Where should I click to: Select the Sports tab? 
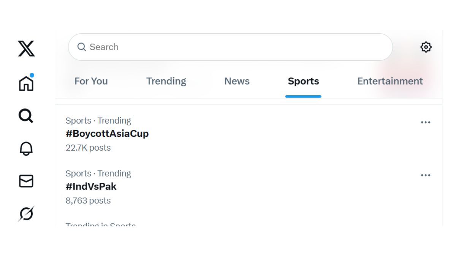pos(303,81)
